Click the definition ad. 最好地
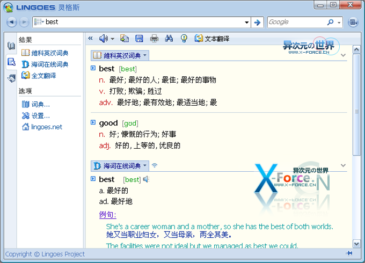This screenshot has height=263, width=365. (x=116, y=201)
